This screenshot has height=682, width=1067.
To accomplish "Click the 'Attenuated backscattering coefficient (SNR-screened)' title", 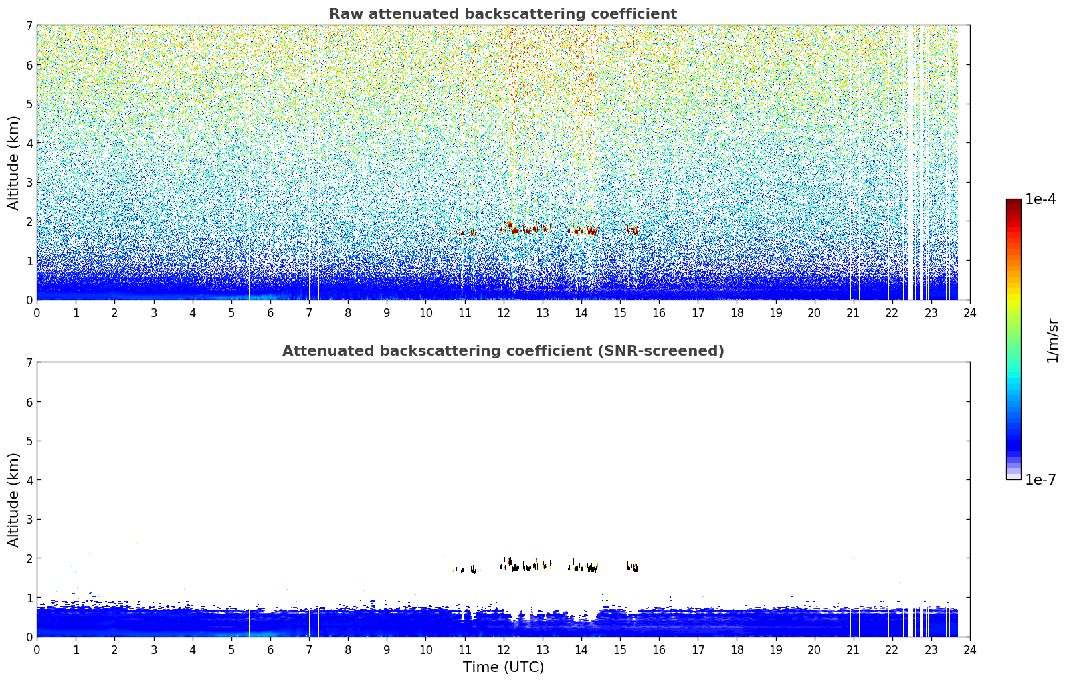I will pos(502,351).
